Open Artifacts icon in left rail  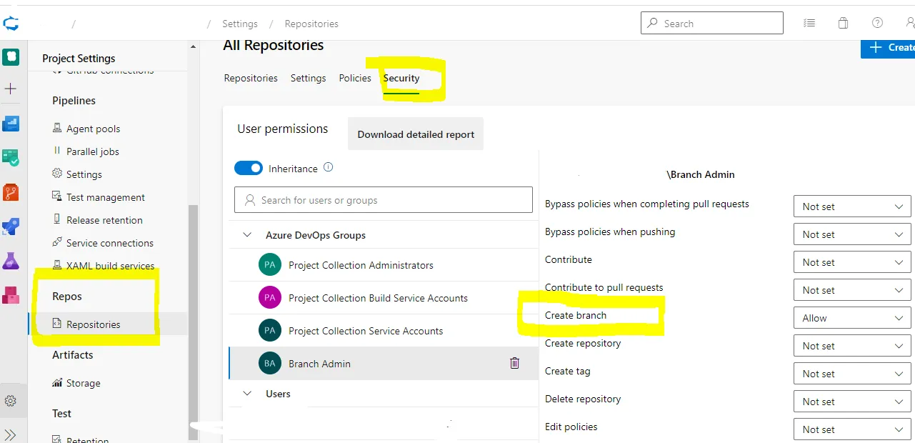click(x=11, y=294)
